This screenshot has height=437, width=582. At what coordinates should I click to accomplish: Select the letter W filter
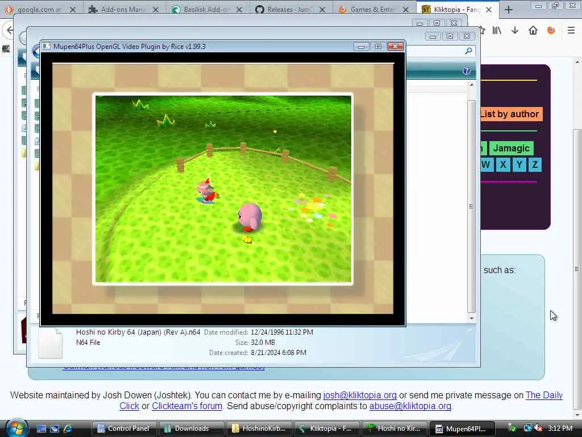click(x=487, y=164)
